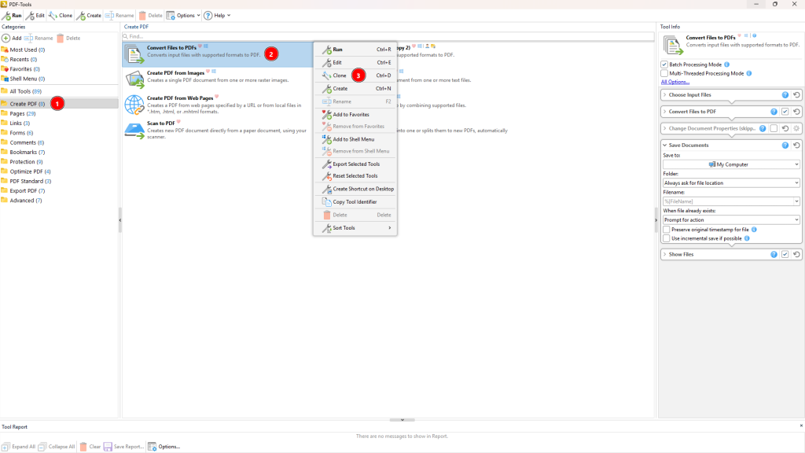This screenshot has width=805, height=453.
Task: Reset the Choose Input Files step
Action: click(796, 95)
